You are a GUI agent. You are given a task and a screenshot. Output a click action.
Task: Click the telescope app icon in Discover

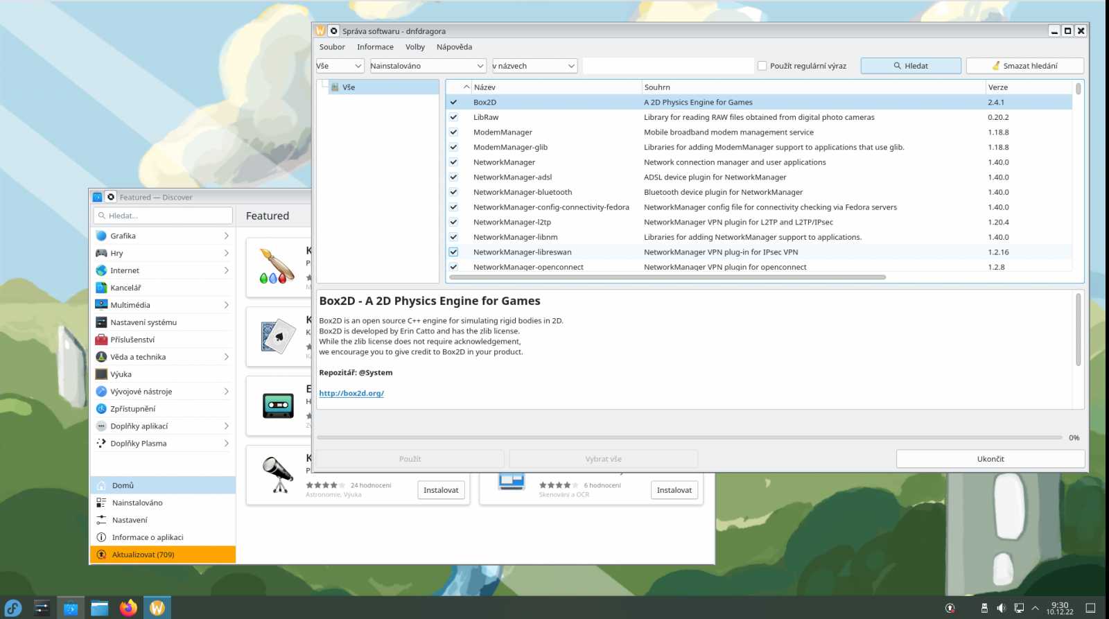coord(278,475)
